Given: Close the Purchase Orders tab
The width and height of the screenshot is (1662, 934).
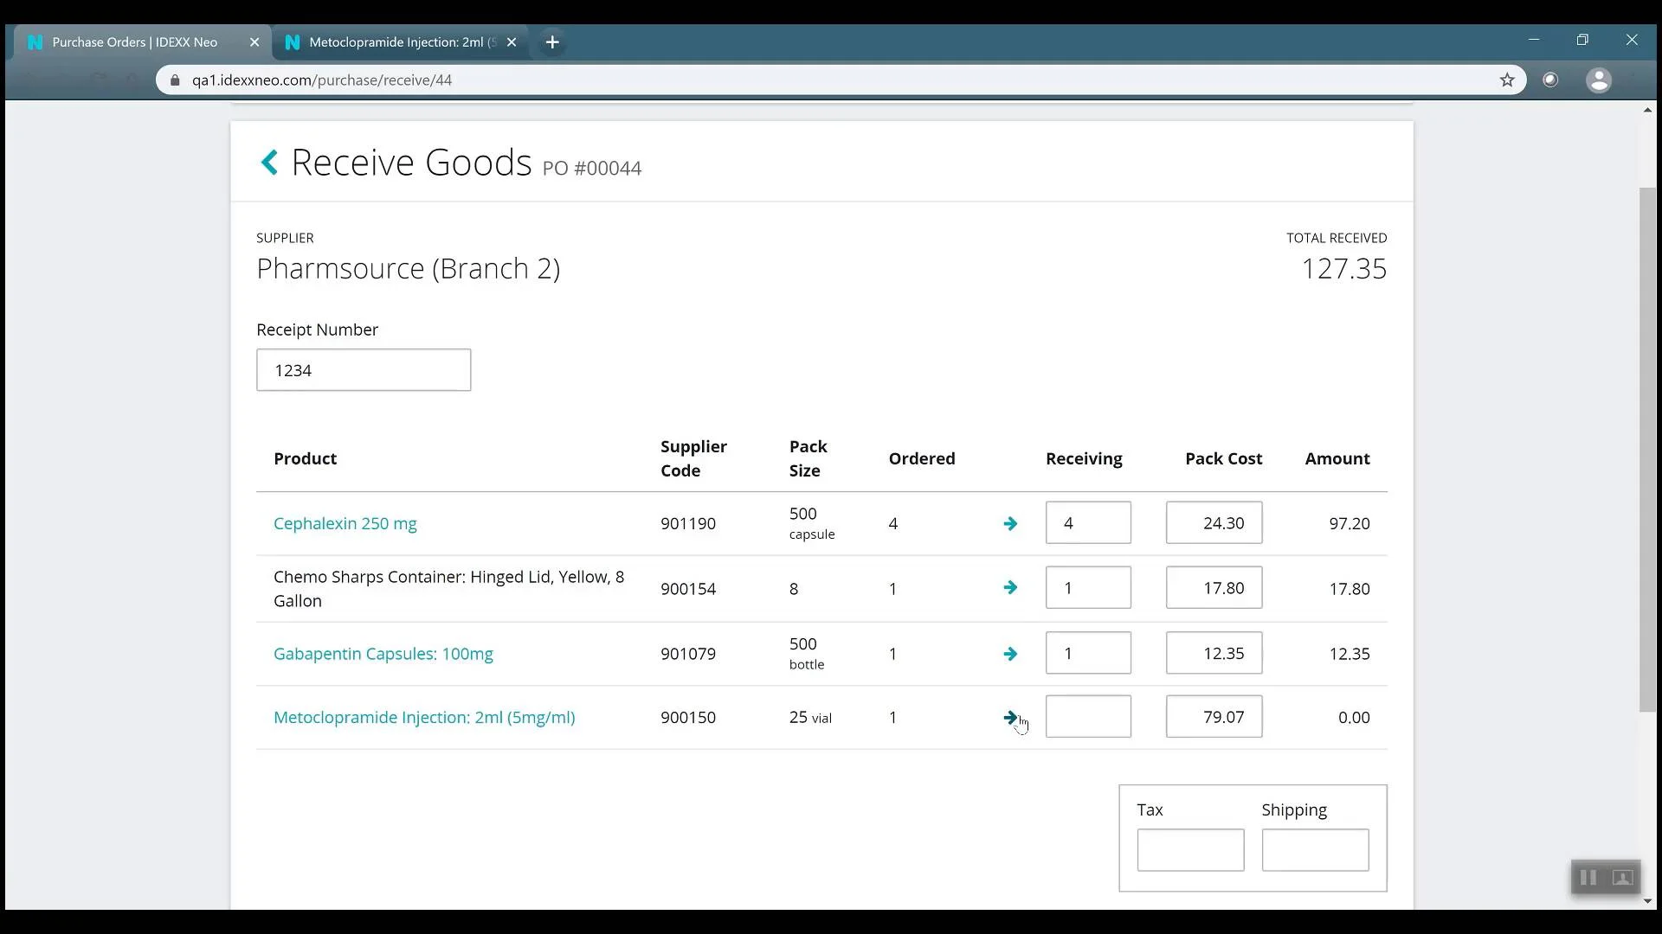Looking at the screenshot, I should 254,42.
